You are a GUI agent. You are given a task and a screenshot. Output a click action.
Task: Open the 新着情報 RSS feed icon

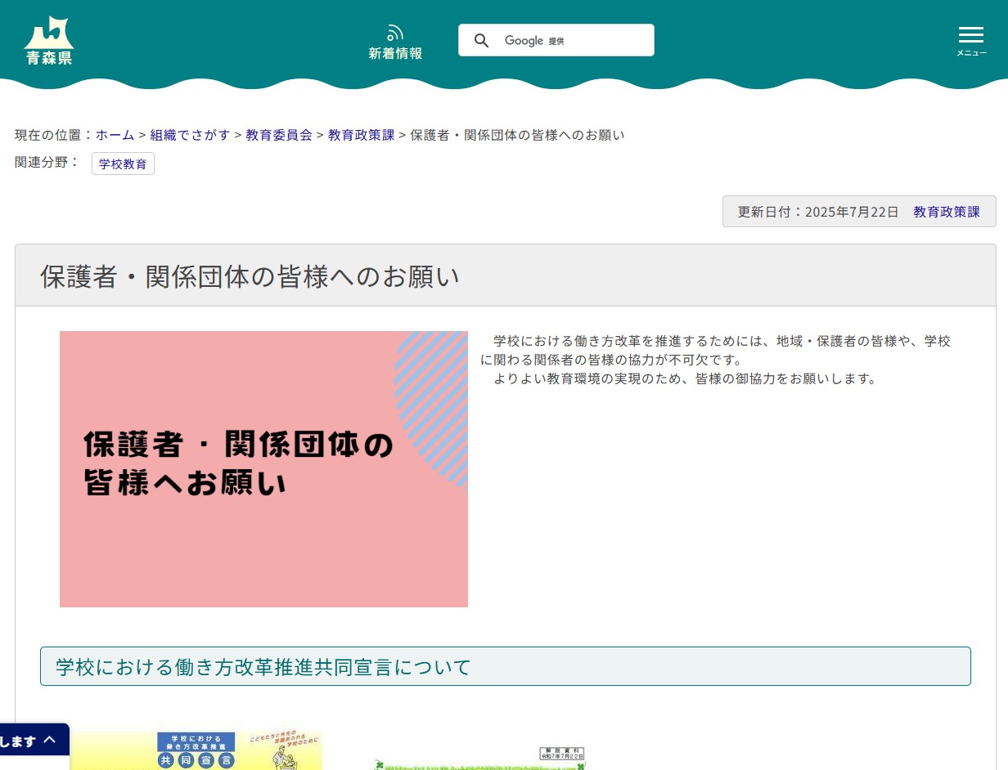tap(395, 33)
